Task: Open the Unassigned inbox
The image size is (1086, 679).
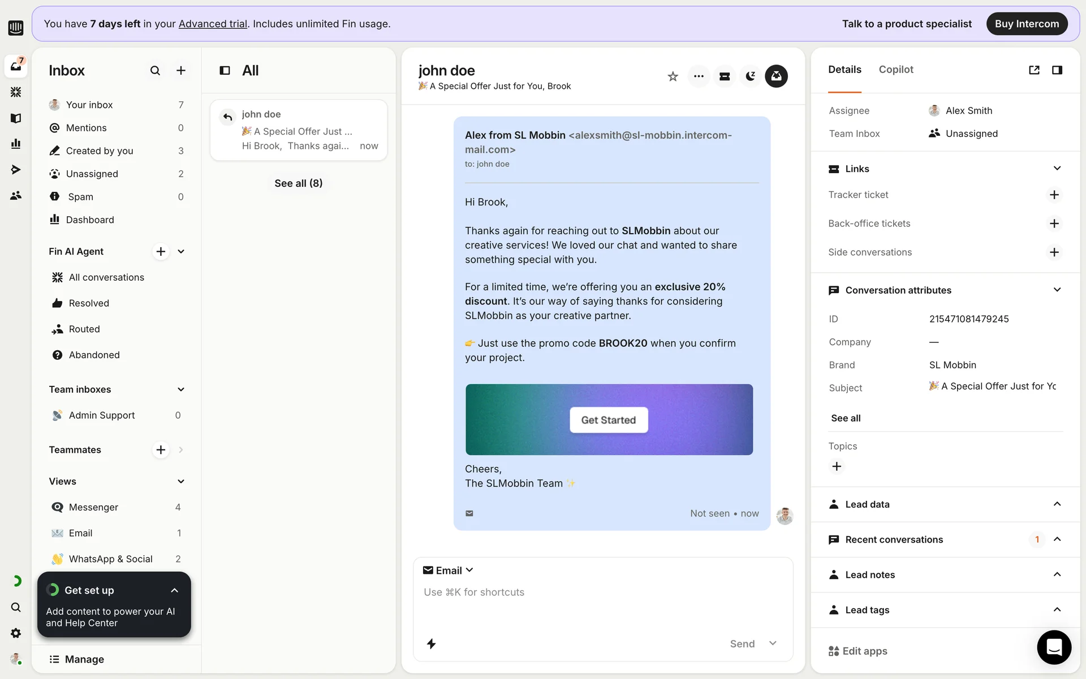Action: tap(92, 174)
